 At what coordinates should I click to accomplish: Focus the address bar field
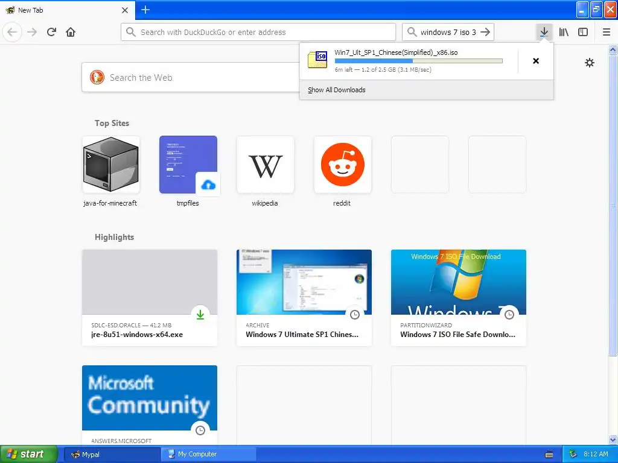point(258,32)
